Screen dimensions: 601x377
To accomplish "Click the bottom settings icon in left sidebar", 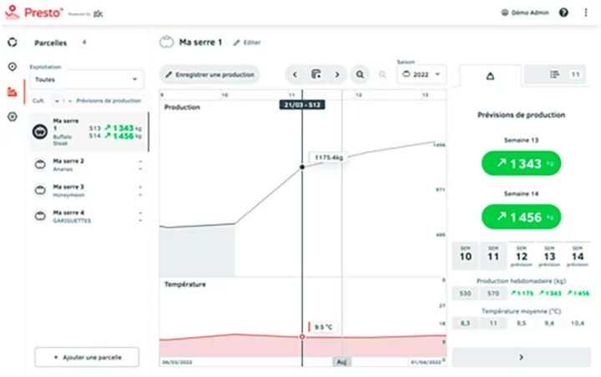I will [x=12, y=117].
